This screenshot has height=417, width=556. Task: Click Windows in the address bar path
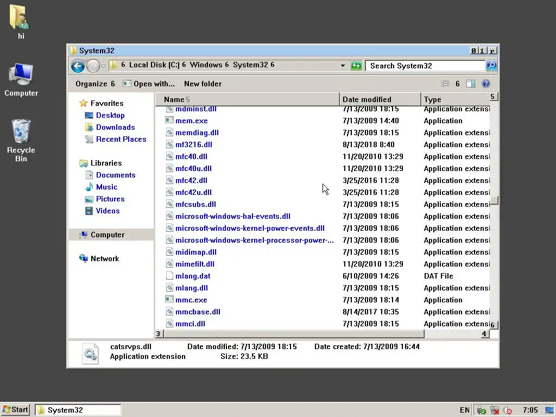(x=206, y=65)
